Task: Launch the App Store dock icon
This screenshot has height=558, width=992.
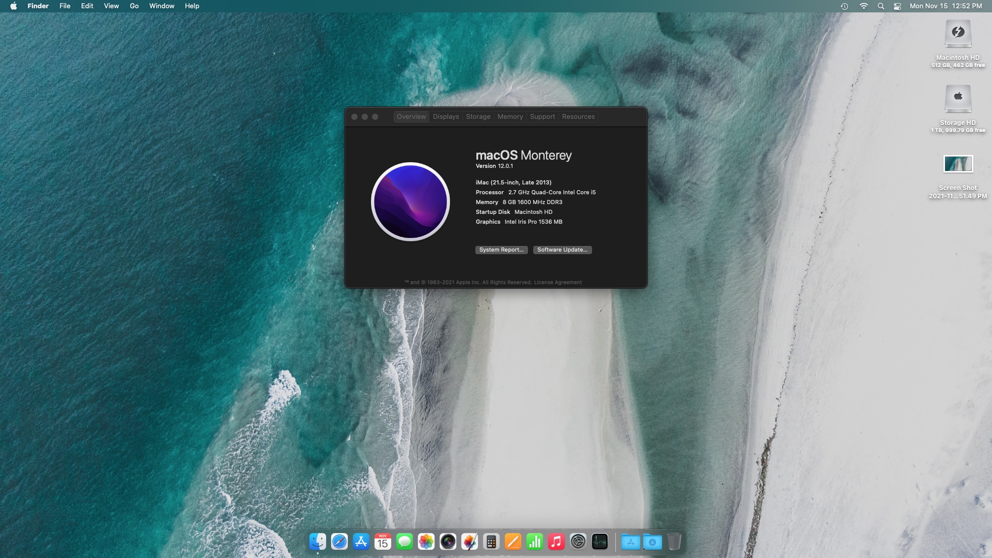Action: (x=361, y=541)
